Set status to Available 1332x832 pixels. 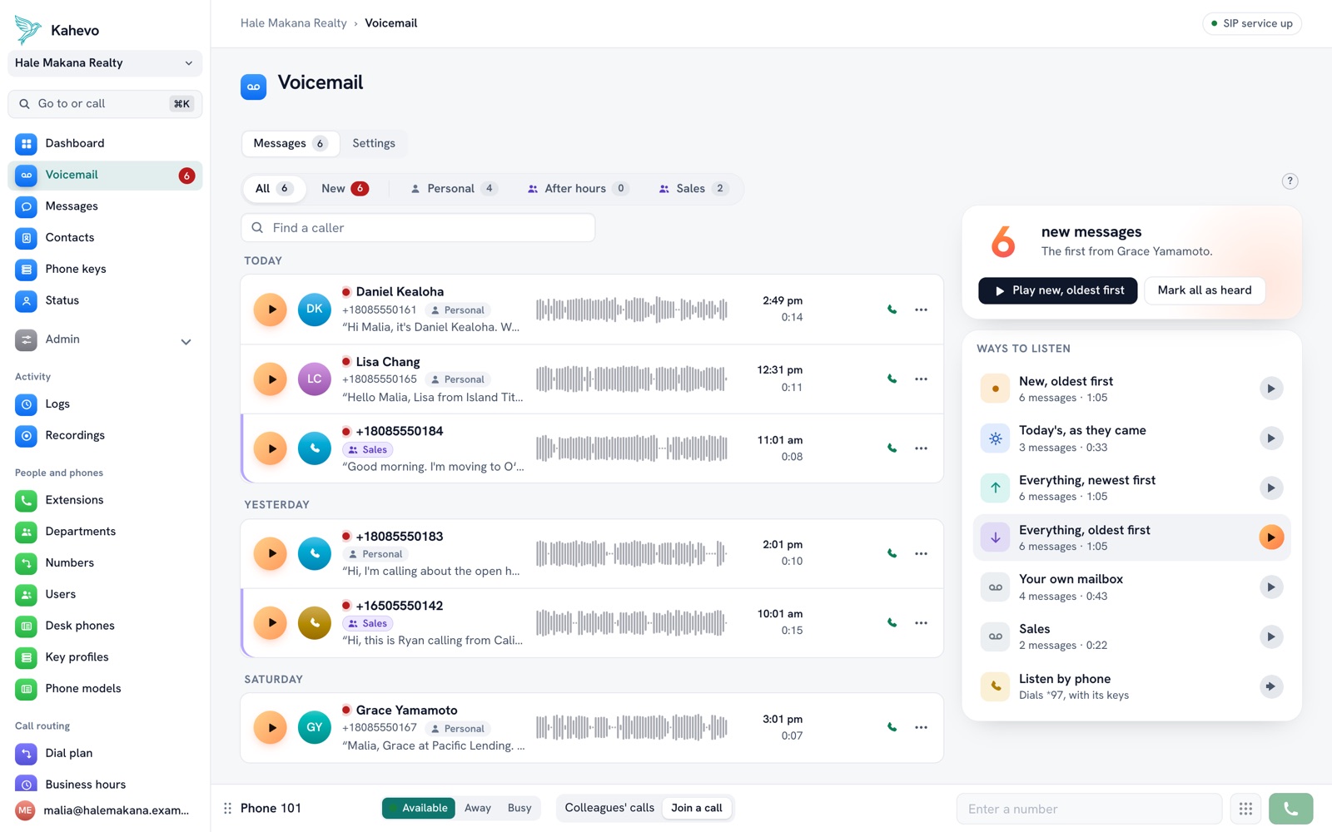419,808
